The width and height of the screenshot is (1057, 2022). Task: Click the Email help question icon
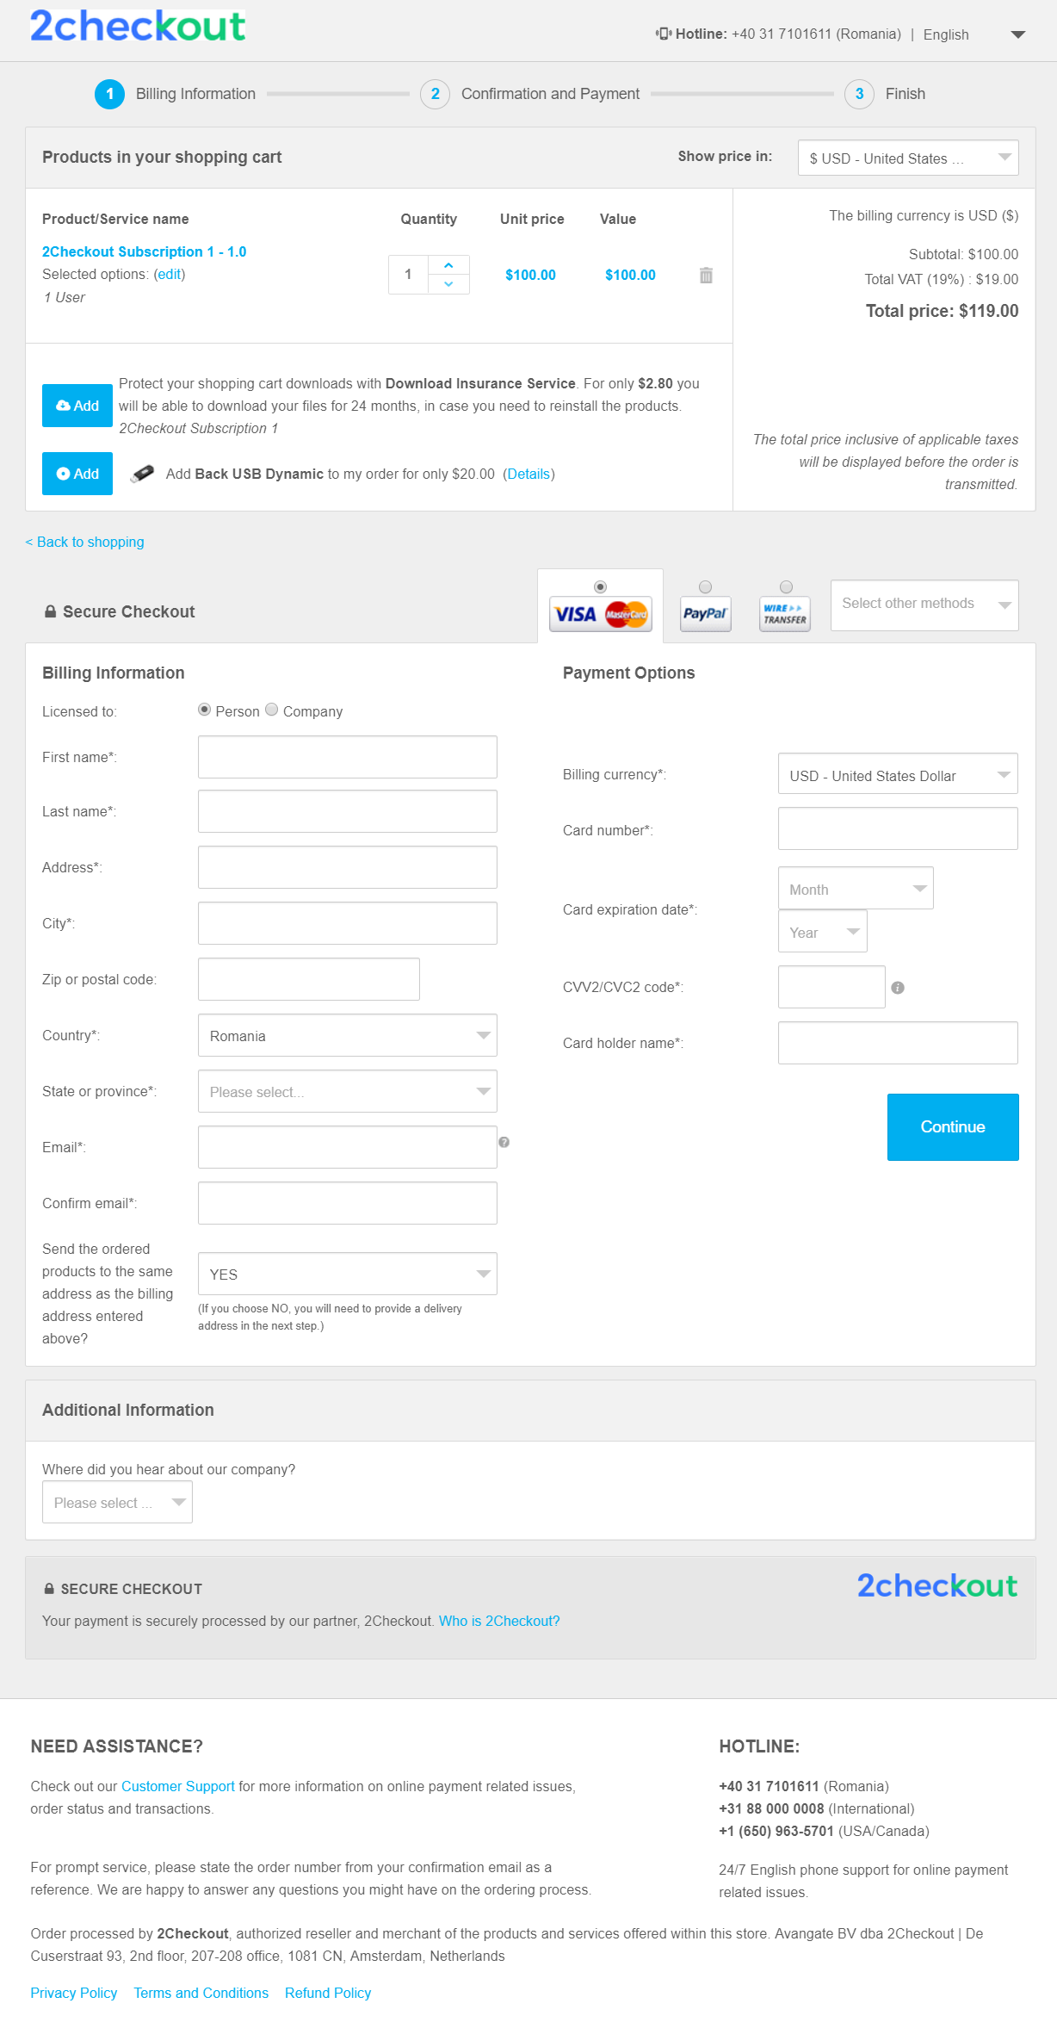[x=504, y=1142]
